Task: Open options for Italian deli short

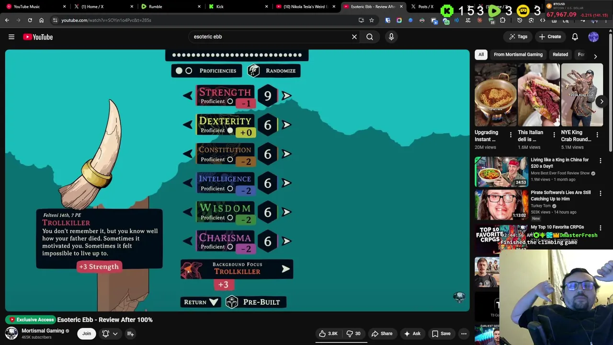Action: coord(554,135)
